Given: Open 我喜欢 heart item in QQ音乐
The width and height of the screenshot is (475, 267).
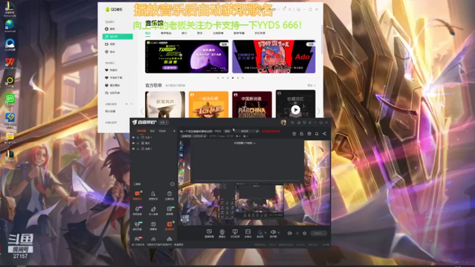Looking at the screenshot, I should [111, 70].
